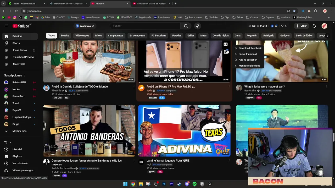Reload the page

16,11
